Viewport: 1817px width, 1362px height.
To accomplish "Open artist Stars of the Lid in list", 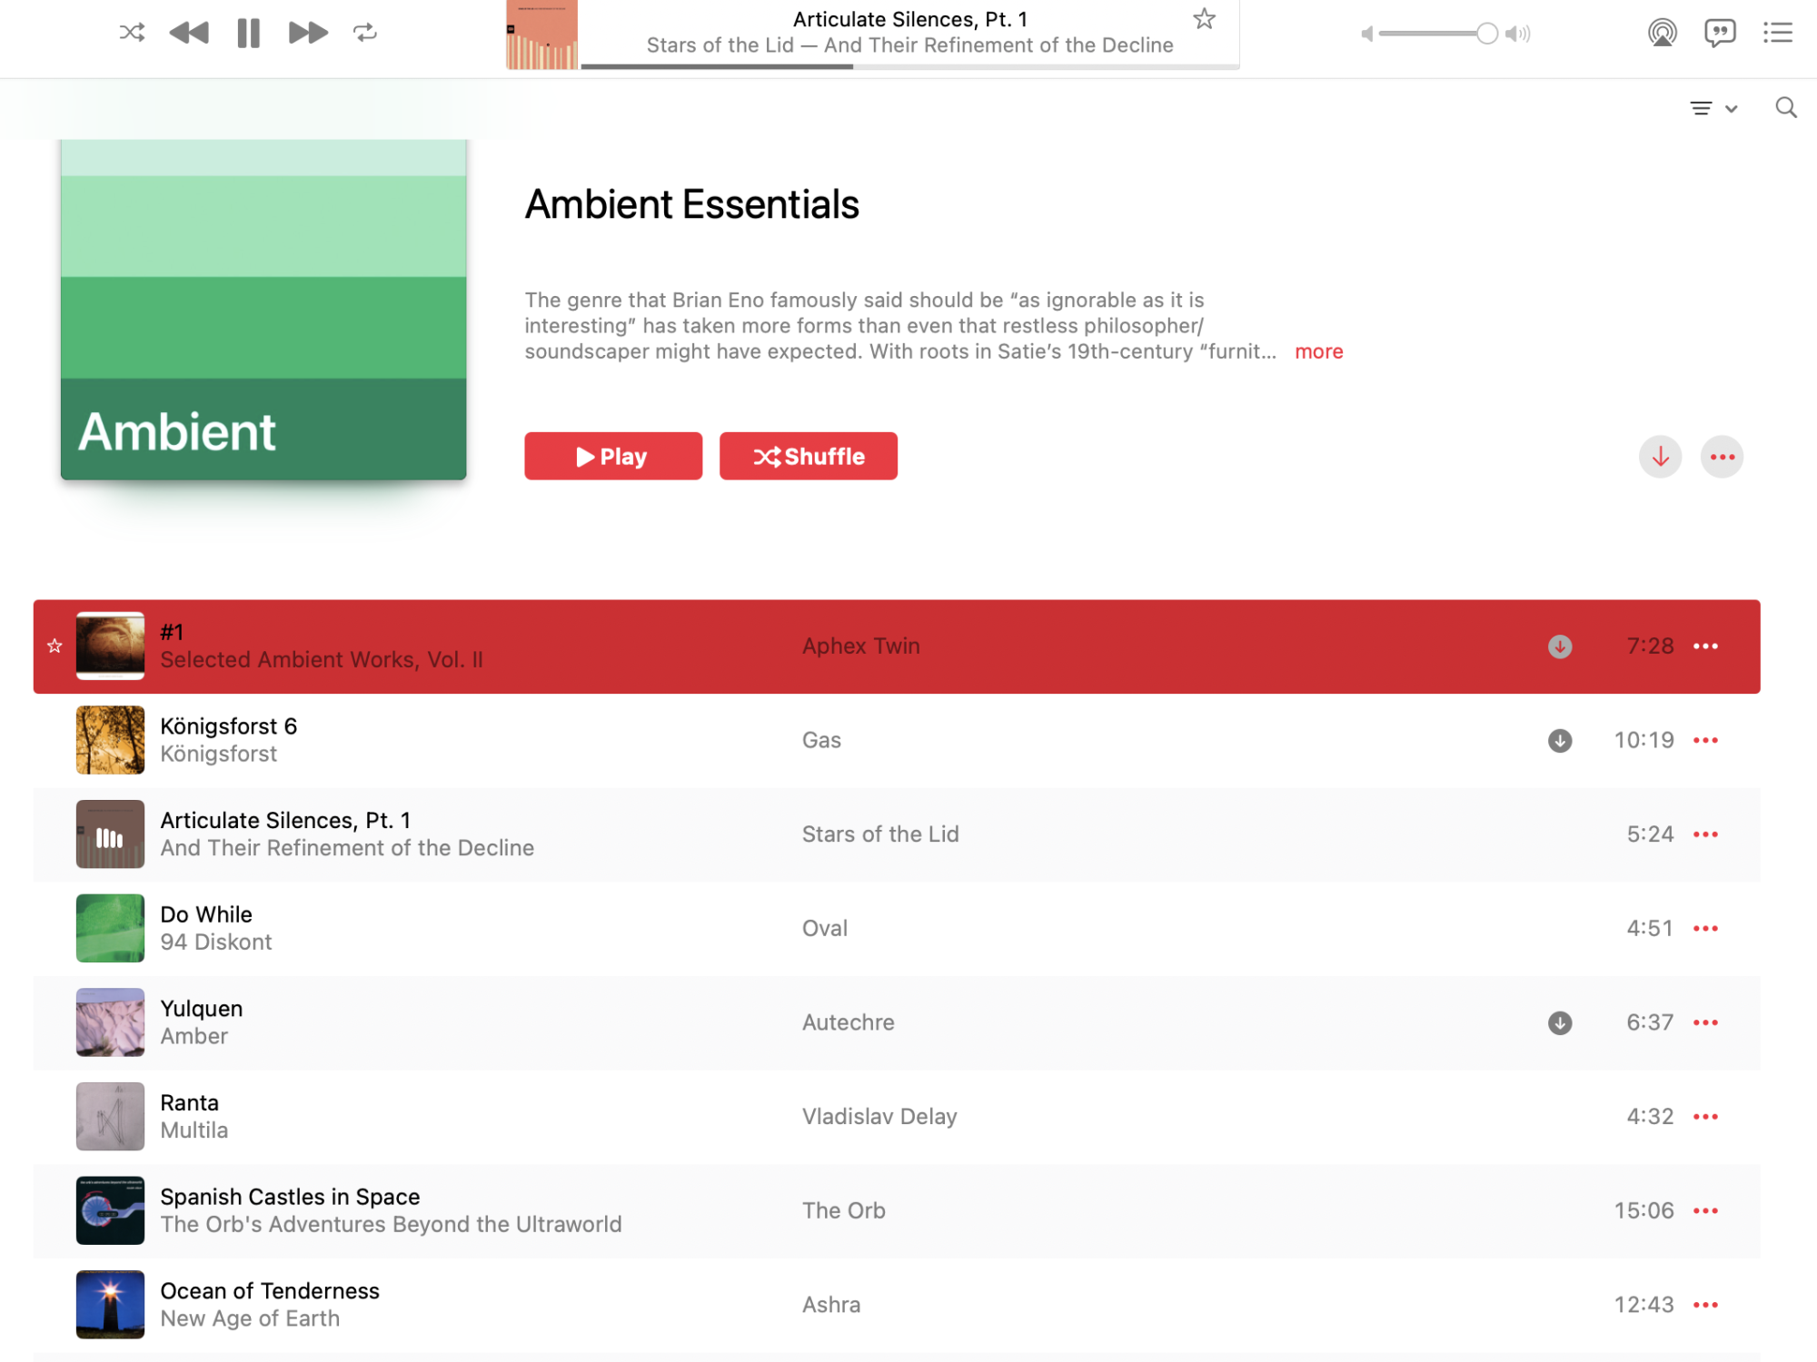I will tap(880, 834).
